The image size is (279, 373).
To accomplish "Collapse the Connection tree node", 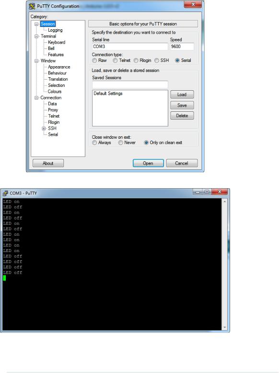I will tap(36, 98).
